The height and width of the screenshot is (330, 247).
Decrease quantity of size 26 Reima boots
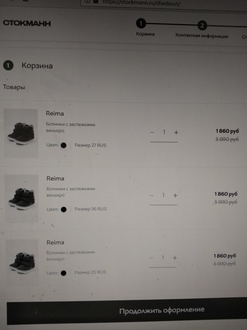pos(152,195)
